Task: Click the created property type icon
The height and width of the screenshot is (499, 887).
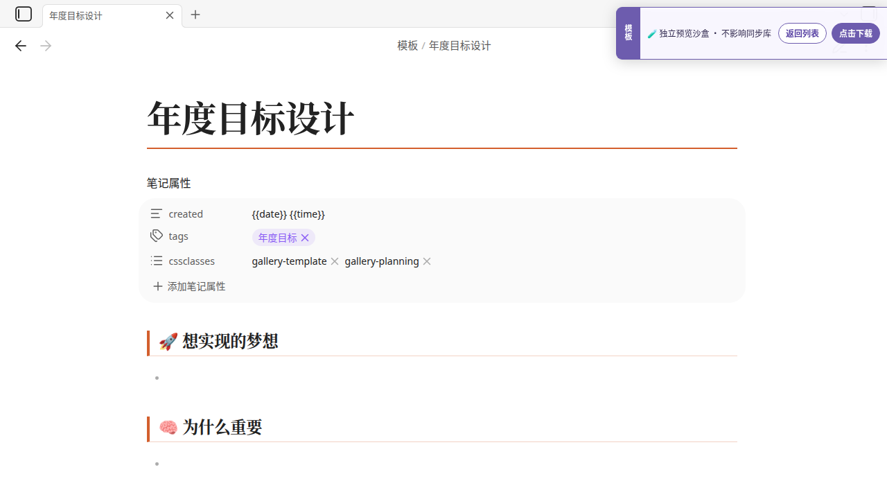Action: click(x=157, y=213)
